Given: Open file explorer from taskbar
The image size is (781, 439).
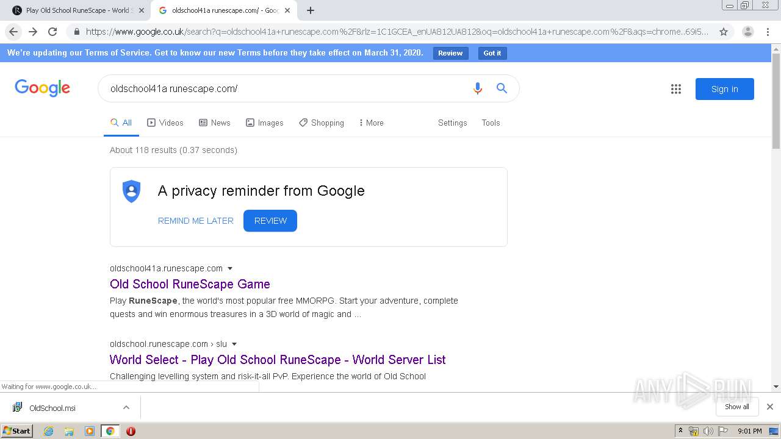Looking at the screenshot, I should pos(69,431).
